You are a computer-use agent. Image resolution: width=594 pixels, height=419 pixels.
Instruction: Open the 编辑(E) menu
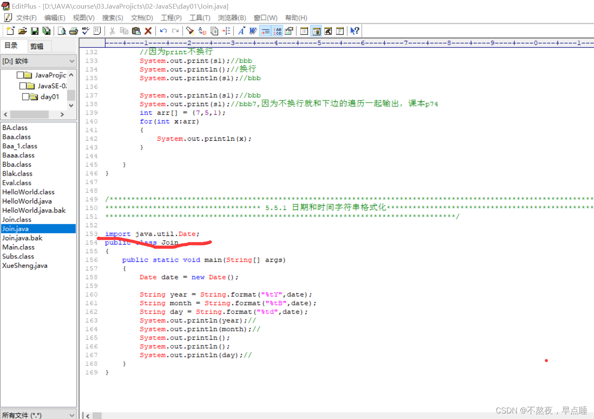tap(55, 18)
